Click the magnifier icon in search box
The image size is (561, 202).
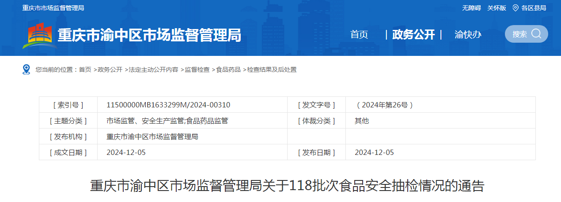click(x=536, y=34)
